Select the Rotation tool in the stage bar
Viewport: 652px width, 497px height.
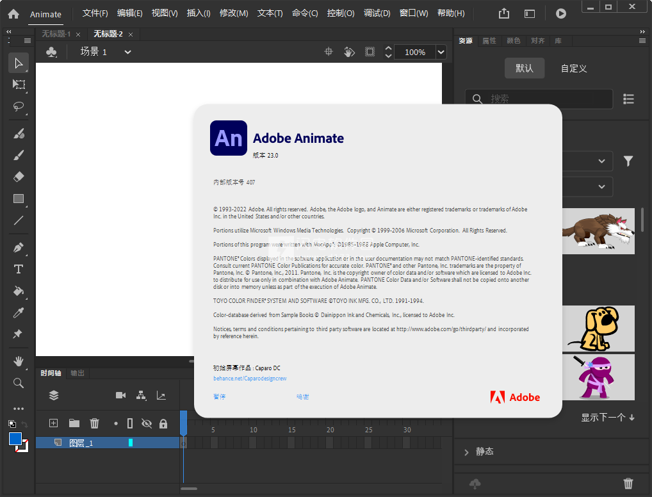click(x=349, y=52)
